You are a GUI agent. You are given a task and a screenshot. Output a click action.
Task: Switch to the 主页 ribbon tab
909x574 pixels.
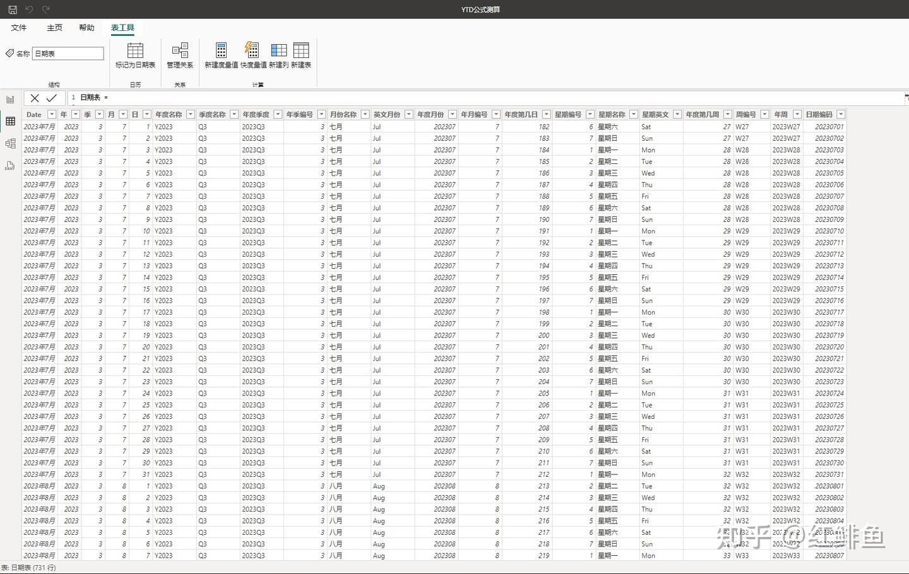[54, 27]
